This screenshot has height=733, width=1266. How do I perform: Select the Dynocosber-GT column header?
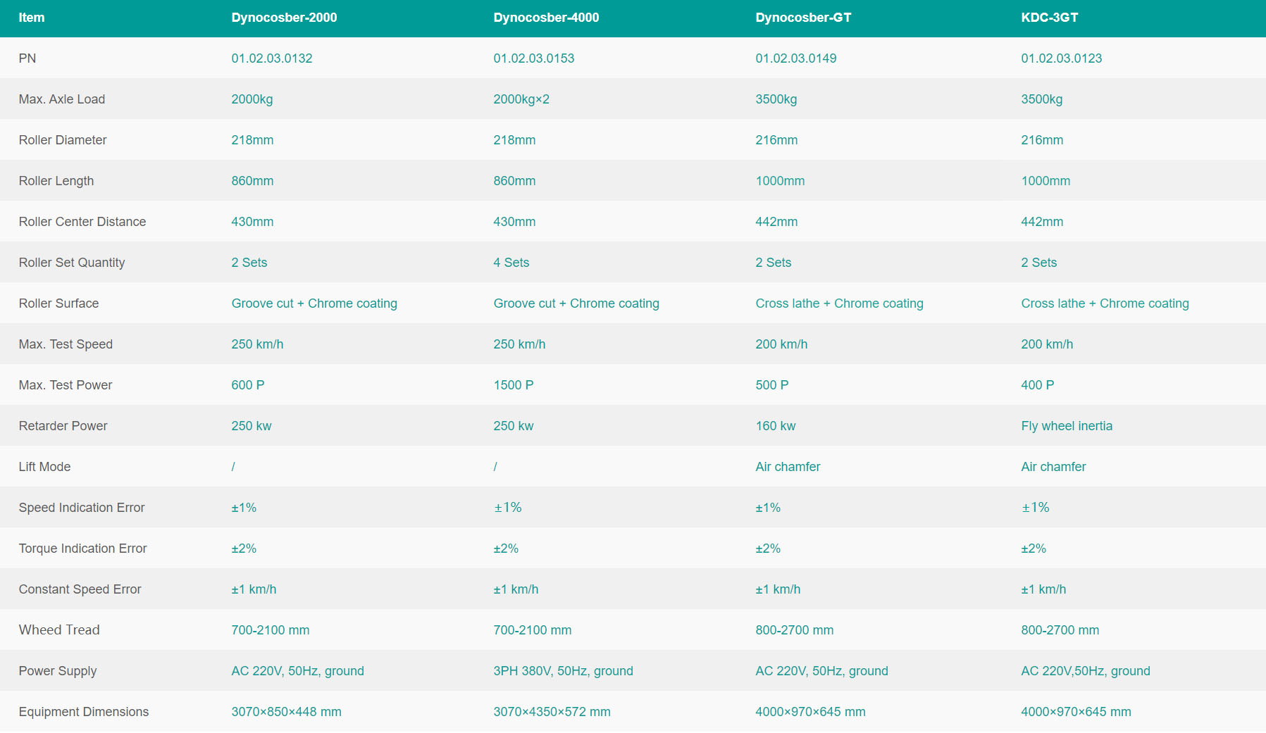coord(803,18)
